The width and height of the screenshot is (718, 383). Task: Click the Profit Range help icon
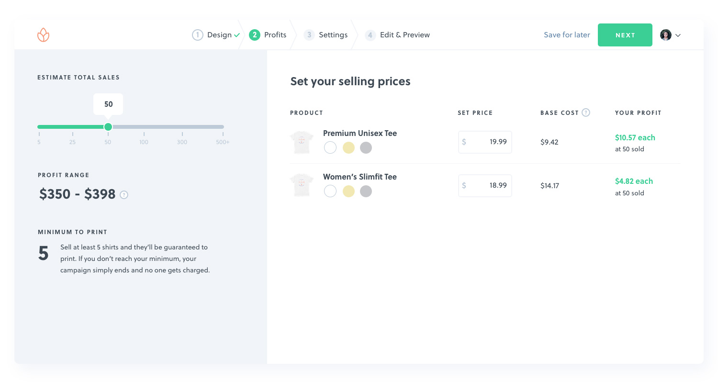pyautogui.click(x=124, y=195)
